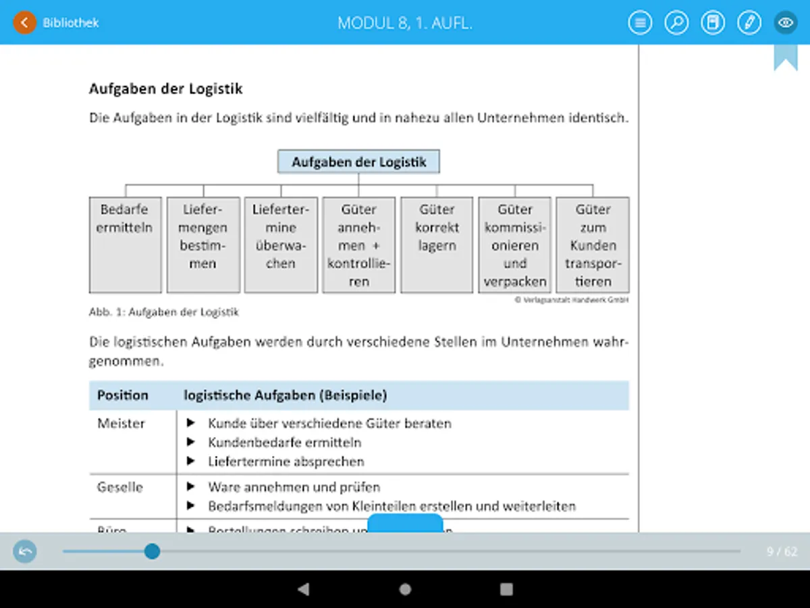The height and width of the screenshot is (608, 810).
Task: Tap the Android recent apps square
Action: (506, 589)
